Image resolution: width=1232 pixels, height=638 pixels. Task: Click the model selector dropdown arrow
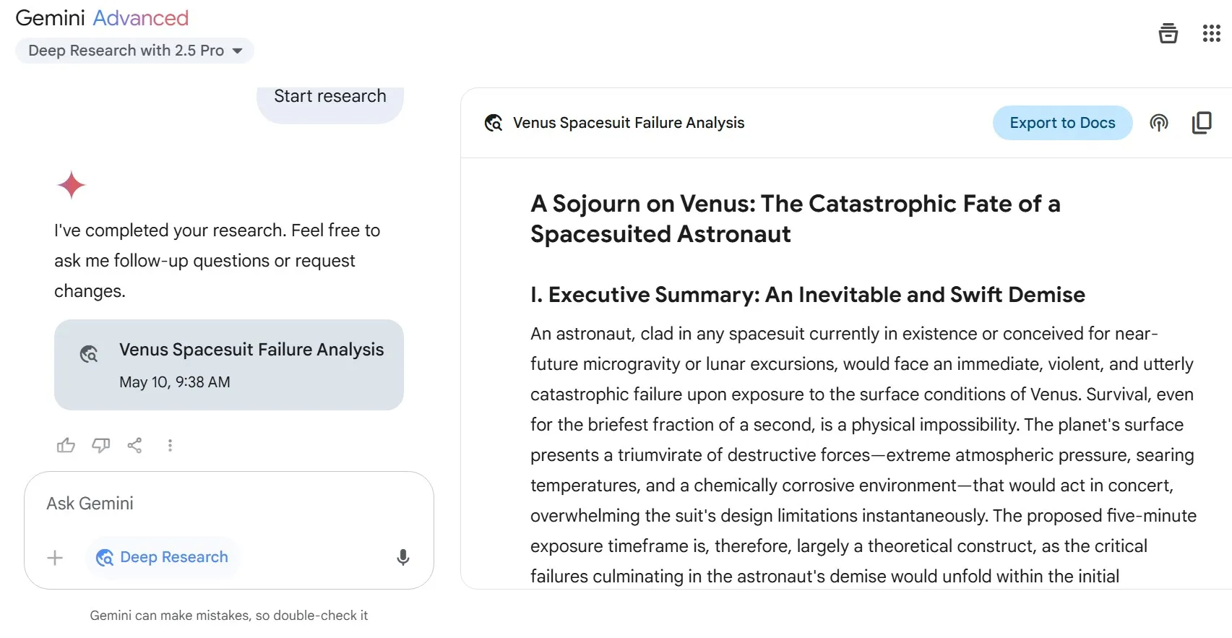237,51
